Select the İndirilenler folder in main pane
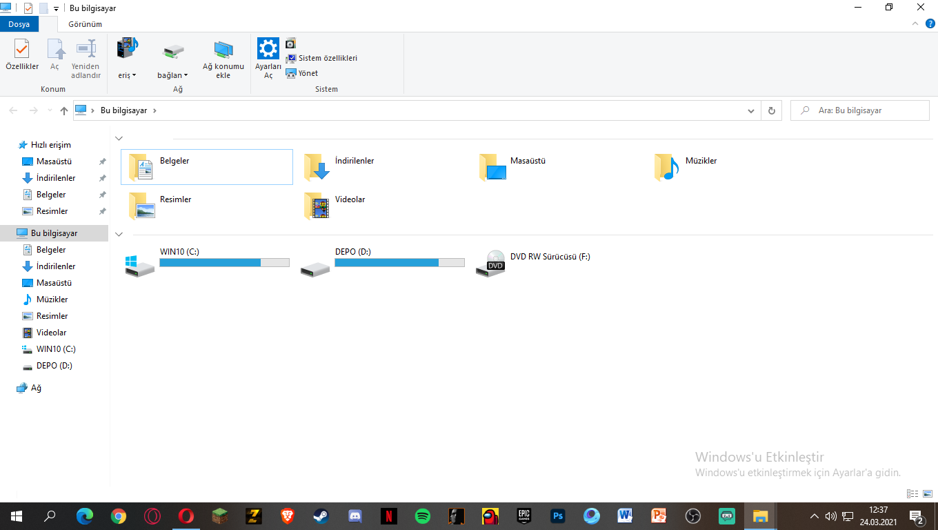The height and width of the screenshot is (530, 938). pyautogui.click(x=382, y=167)
